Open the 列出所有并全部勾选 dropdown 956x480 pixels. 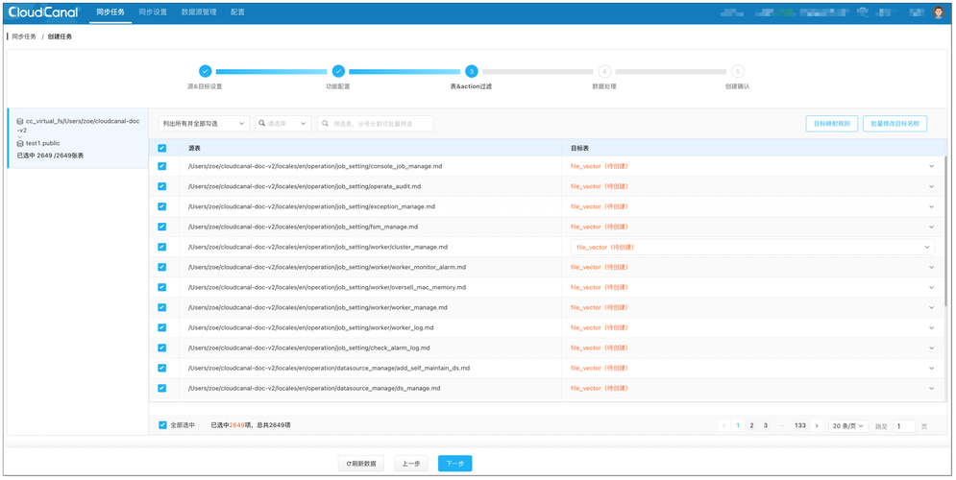[x=205, y=124]
